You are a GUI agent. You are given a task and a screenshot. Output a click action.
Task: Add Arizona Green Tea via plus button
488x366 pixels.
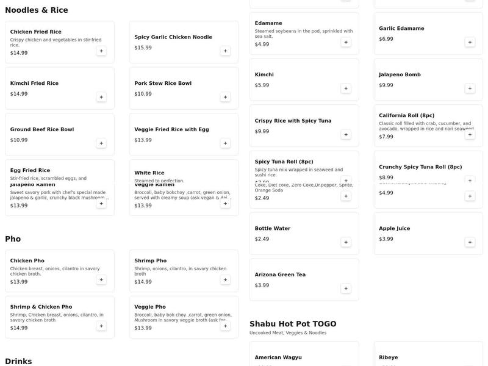[x=345, y=288]
